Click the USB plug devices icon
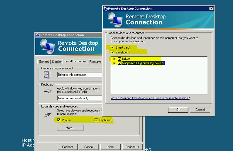 point(48,115)
